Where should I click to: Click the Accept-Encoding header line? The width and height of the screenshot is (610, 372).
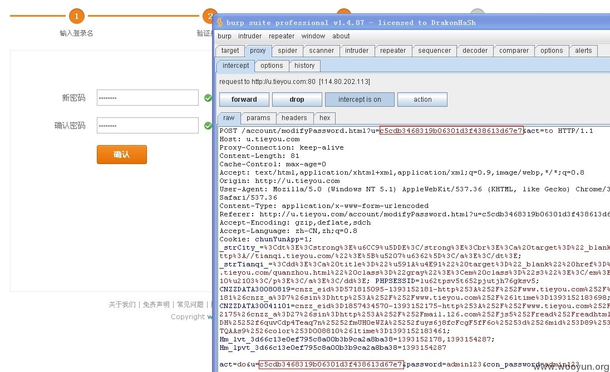[295, 223]
